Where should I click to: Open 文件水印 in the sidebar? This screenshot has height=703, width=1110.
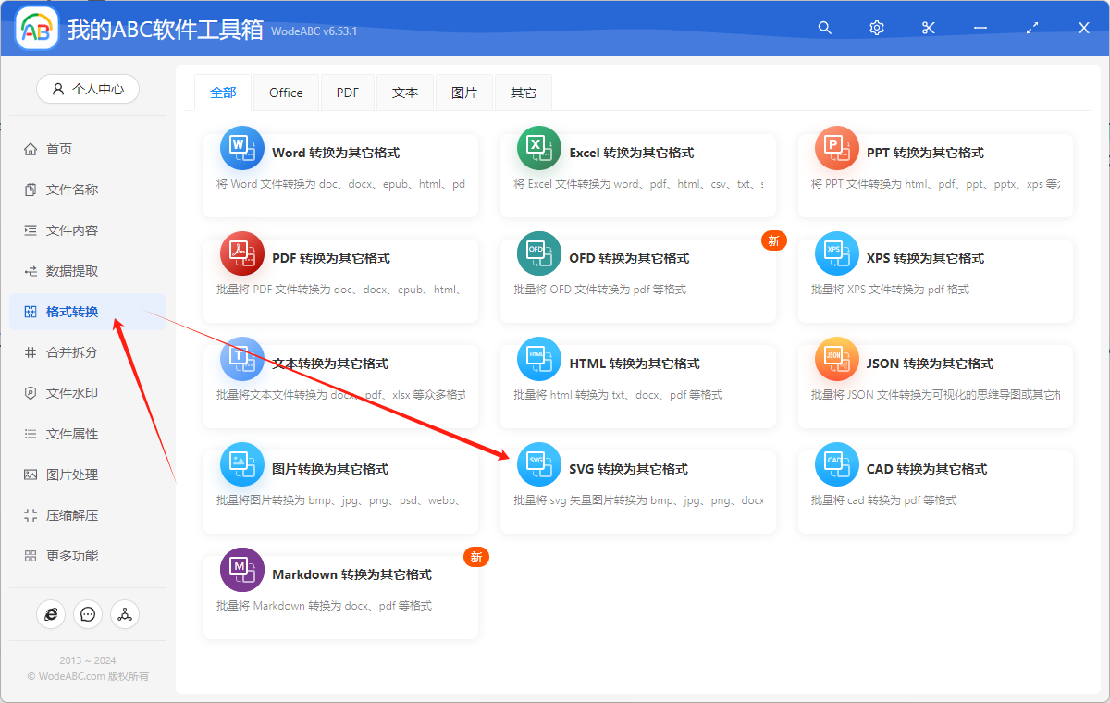[x=72, y=393]
